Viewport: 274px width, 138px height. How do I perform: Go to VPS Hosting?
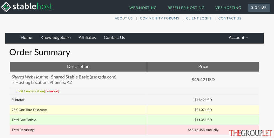coord(228,8)
